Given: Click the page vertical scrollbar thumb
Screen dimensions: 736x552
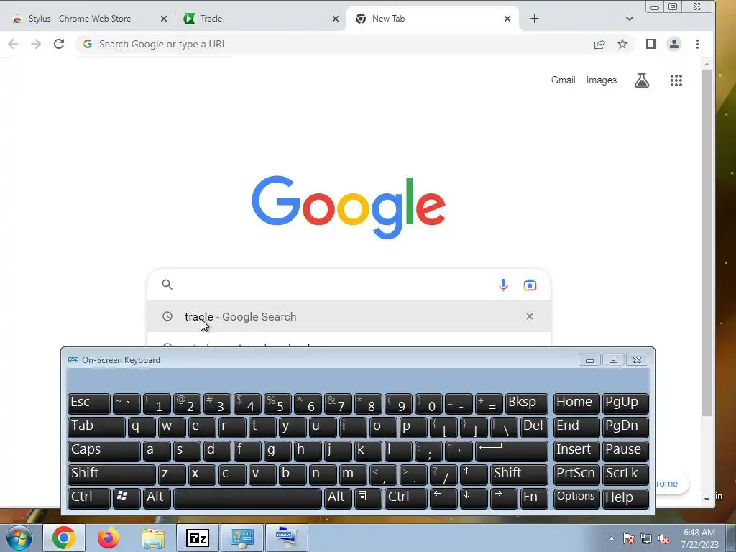Looking at the screenshot, I should (x=707, y=243).
